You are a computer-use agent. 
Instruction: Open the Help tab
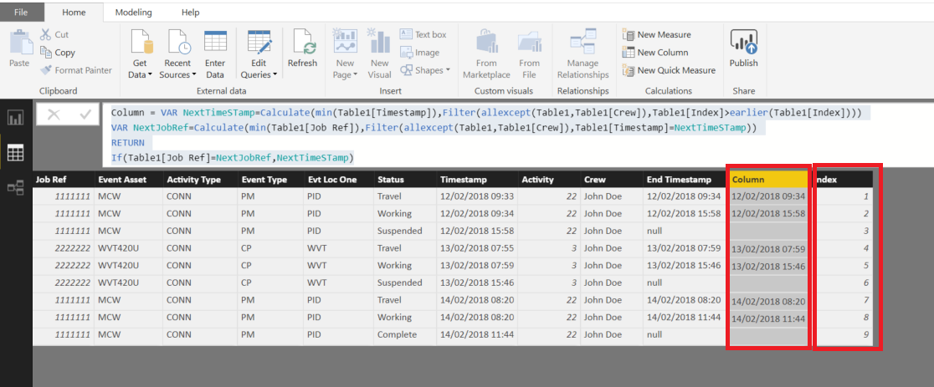[191, 12]
